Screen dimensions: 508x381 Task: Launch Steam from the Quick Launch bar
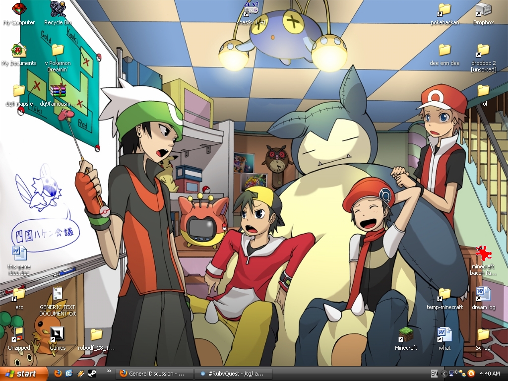pos(92,373)
